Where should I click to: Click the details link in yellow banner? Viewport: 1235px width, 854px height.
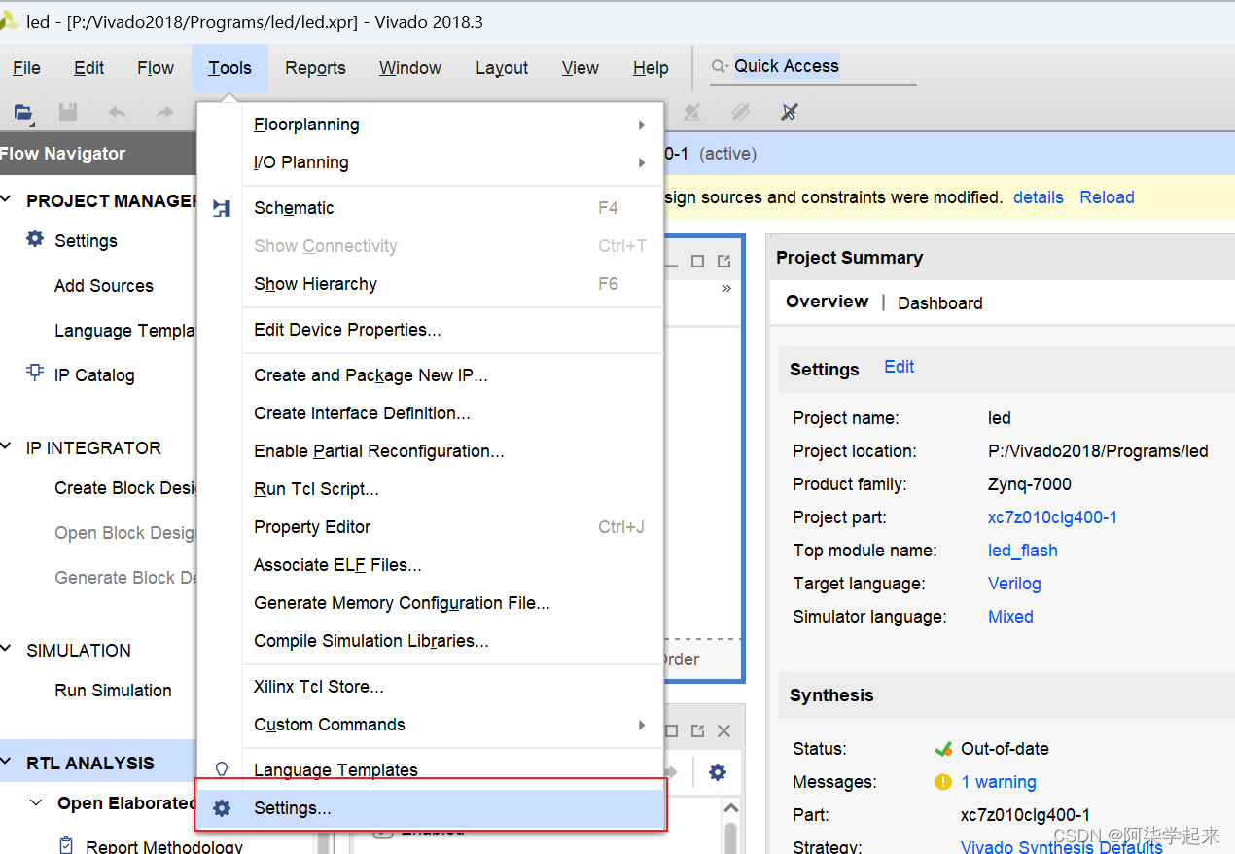coord(1038,197)
